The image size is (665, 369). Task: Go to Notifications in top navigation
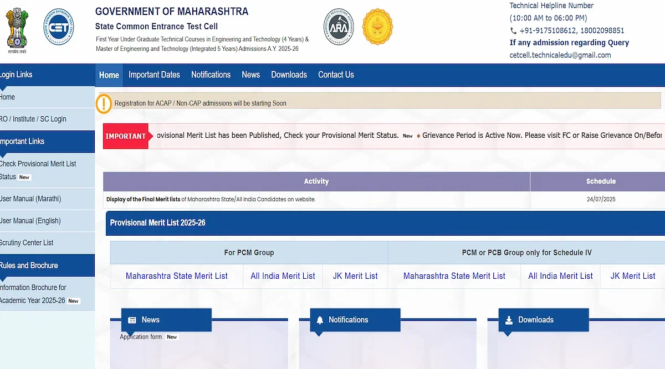point(211,75)
